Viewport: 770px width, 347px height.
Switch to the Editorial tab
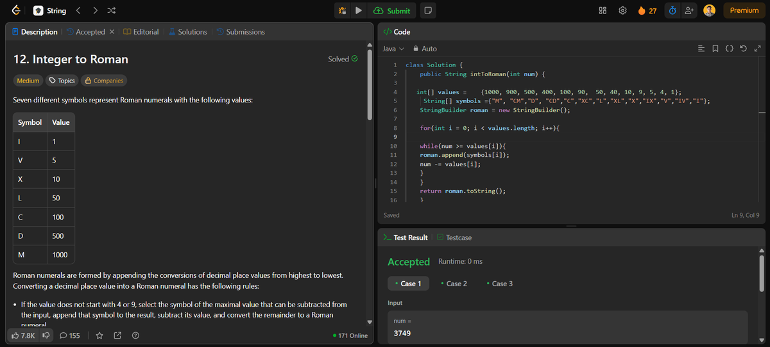(x=141, y=32)
